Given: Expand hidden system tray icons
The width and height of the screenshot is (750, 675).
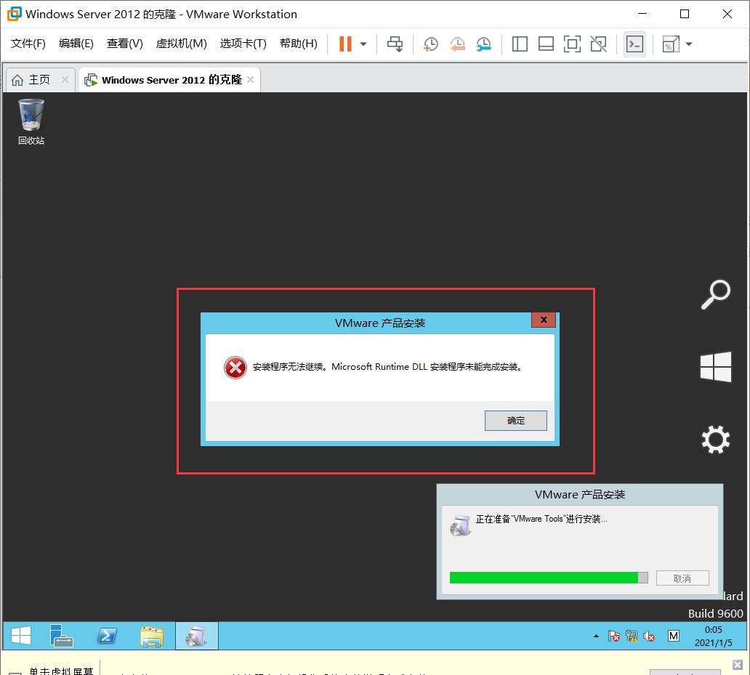Looking at the screenshot, I should [596, 635].
